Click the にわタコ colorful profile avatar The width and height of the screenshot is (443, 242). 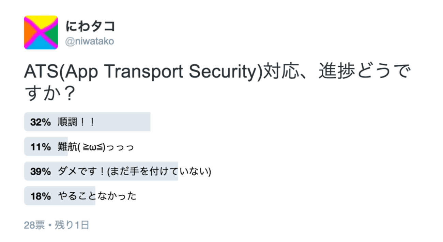41,32
